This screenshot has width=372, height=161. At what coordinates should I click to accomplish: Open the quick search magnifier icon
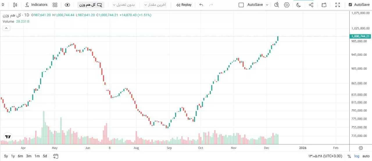pyautogui.click(x=277, y=5)
